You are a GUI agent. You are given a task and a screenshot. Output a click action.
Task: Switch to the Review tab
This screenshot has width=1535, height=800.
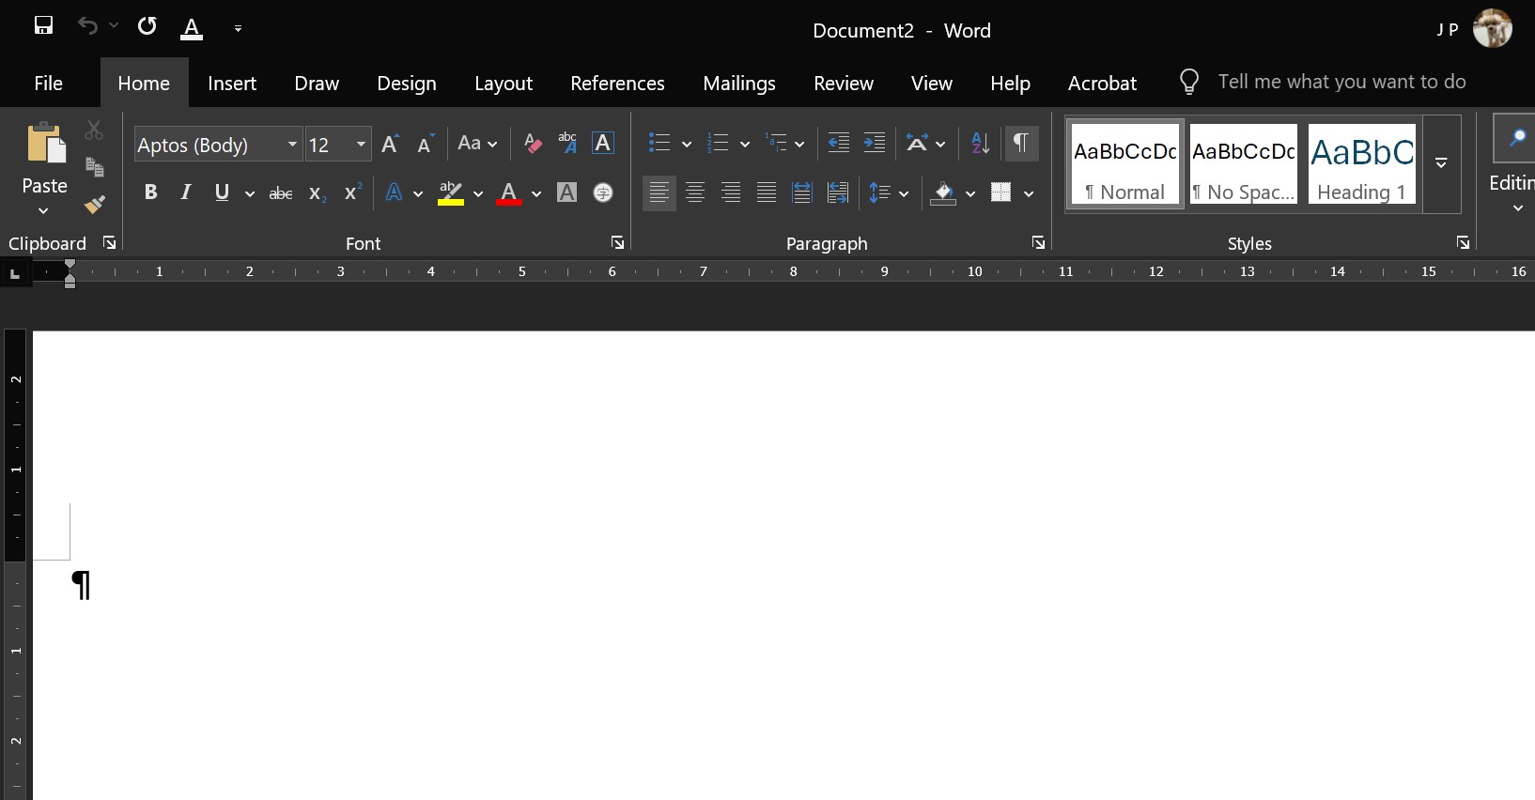pos(844,83)
